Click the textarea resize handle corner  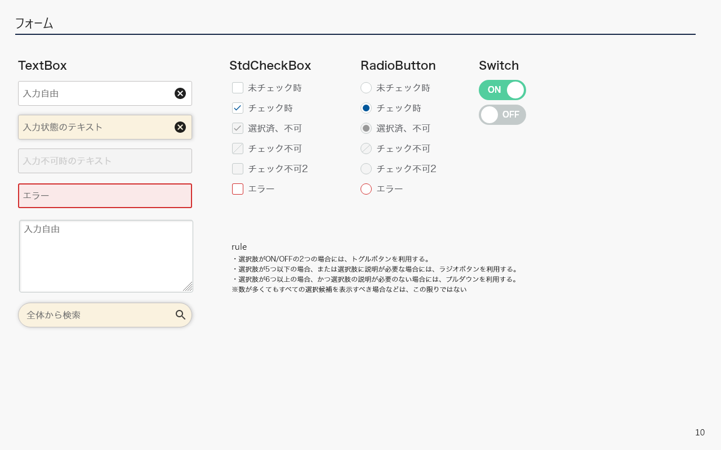point(188,287)
